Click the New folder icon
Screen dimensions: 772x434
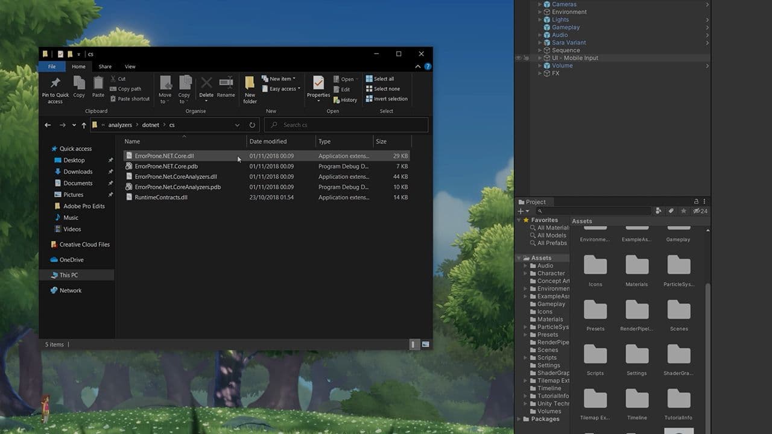tap(250, 83)
